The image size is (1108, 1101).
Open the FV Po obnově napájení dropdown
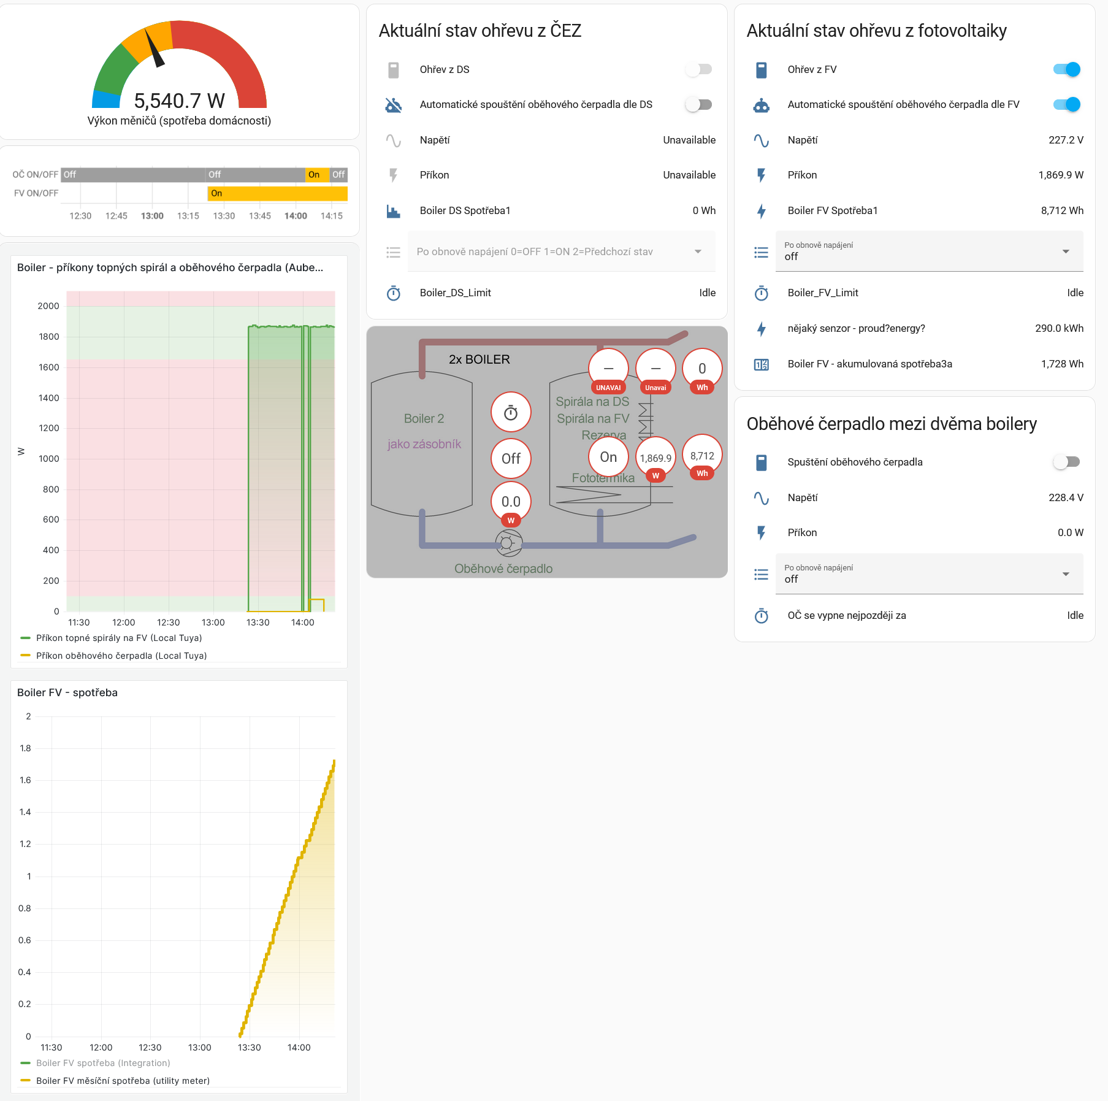point(928,251)
